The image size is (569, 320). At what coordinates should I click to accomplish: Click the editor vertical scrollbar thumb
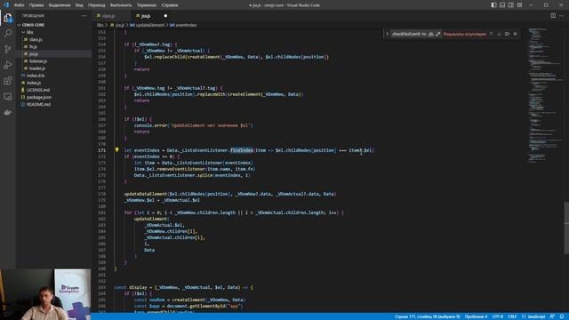[x=566, y=228]
